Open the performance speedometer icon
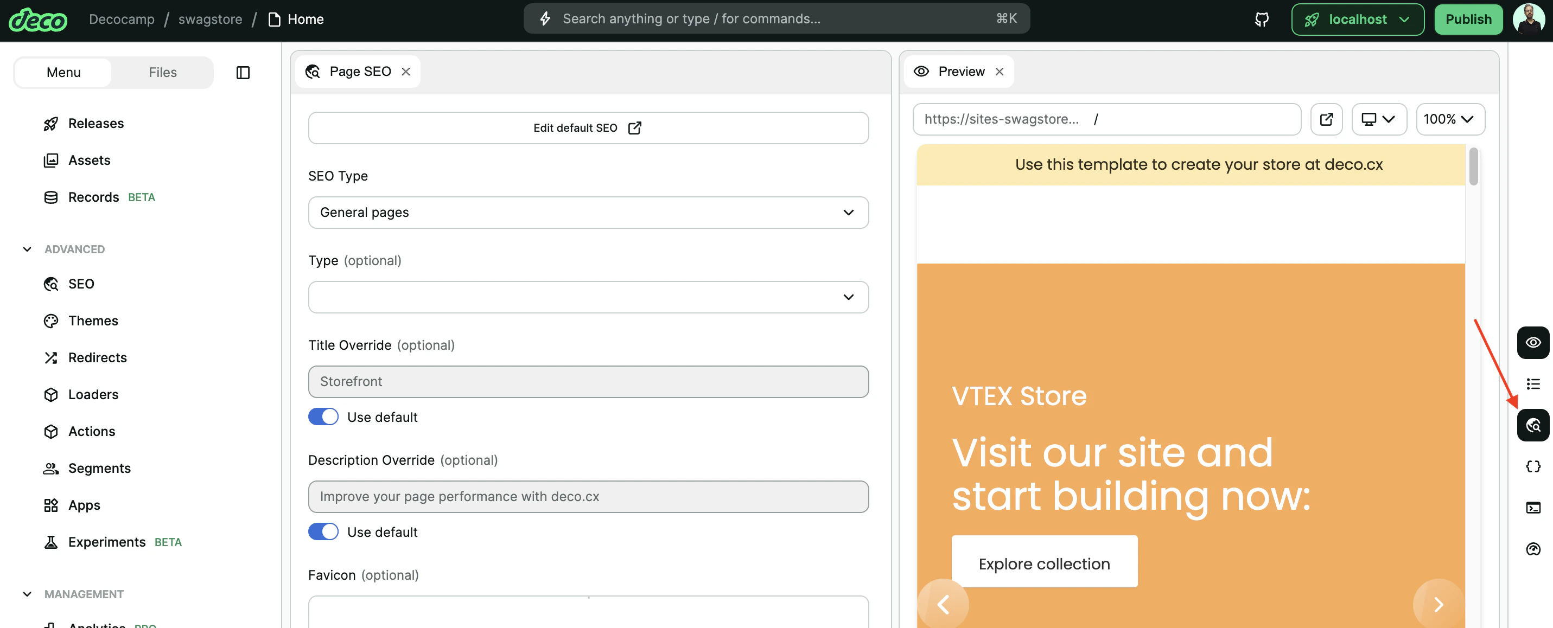The image size is (1553, 628). click(1532, 549)
